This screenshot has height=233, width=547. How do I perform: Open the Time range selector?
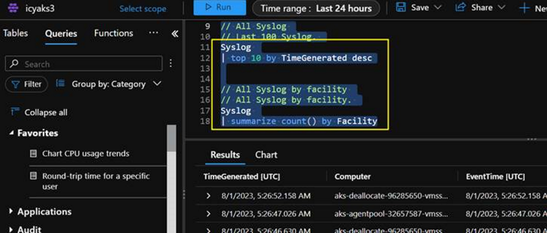coord(316,8)
